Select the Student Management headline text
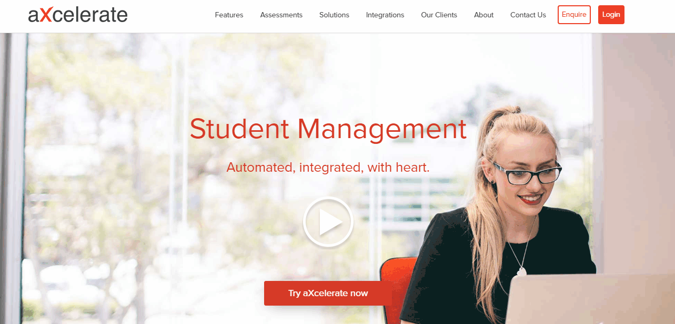 coord(328,129)
